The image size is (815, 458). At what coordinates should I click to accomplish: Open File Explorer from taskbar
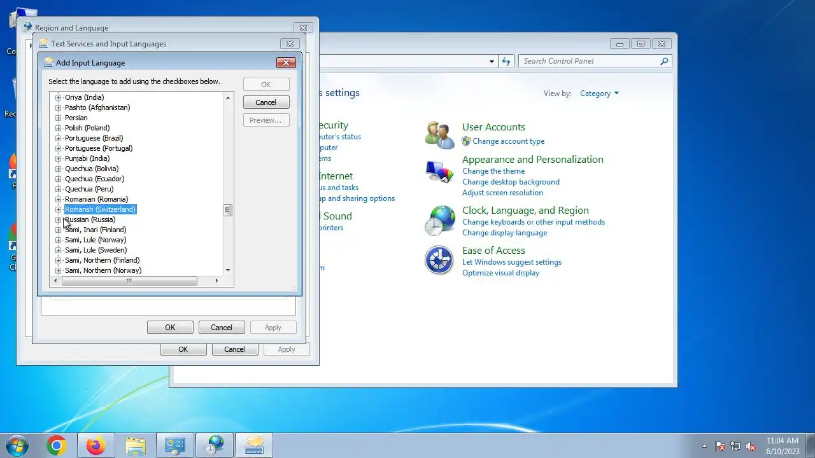136,445
